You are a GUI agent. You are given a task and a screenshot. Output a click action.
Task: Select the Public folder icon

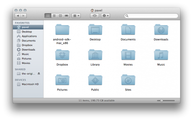[x=95, y=80]
